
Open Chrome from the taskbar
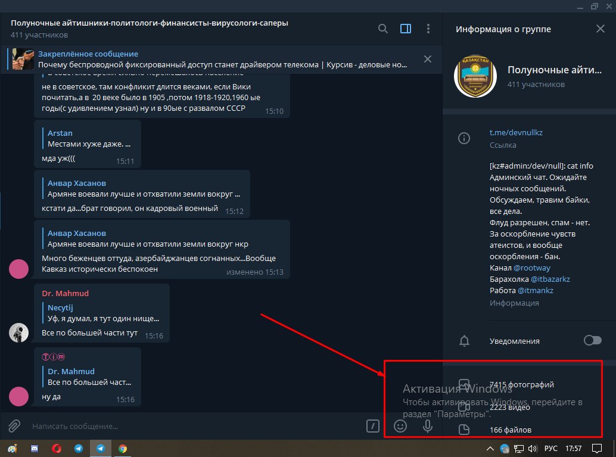point(123,448)
